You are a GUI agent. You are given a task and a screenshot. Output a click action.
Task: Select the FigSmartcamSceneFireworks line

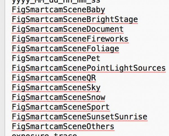pyautogui.click(x=70, y=39)
